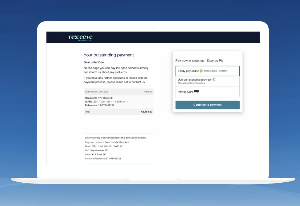This screenshot has width=300, height=206.
Task: Choose Use our alternative provider option
Action: click(x=207, y=81)
